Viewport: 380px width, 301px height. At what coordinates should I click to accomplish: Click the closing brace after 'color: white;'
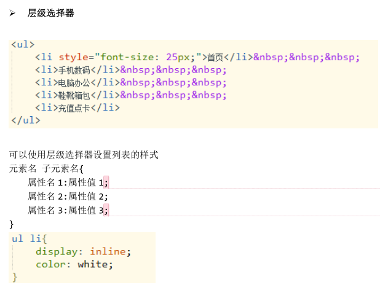point(15,277)
